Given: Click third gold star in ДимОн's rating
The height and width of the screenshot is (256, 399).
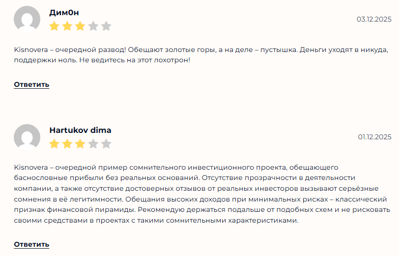Looking at the screenshot, I should 80,26.
